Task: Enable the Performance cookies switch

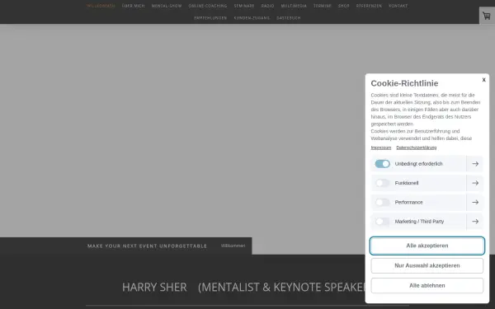Action: 382,202
